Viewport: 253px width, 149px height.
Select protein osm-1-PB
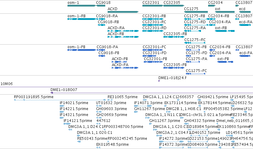[x=82, y=50]
